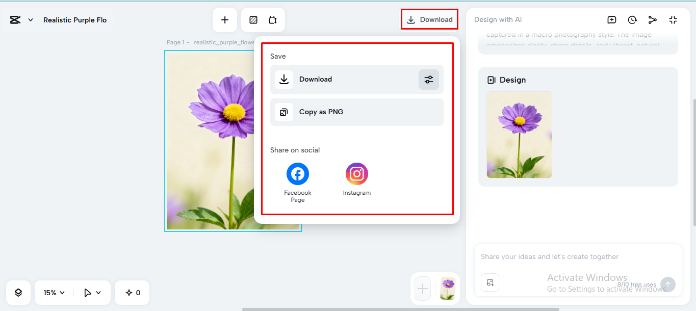Open the background tool icon in toolbar

pyautogui.click(x=253, y=20)
